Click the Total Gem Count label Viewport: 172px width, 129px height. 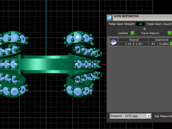click(159, 24)
